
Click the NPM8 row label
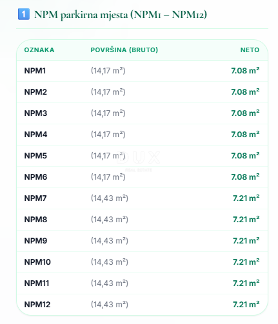[x=35, y=220]
